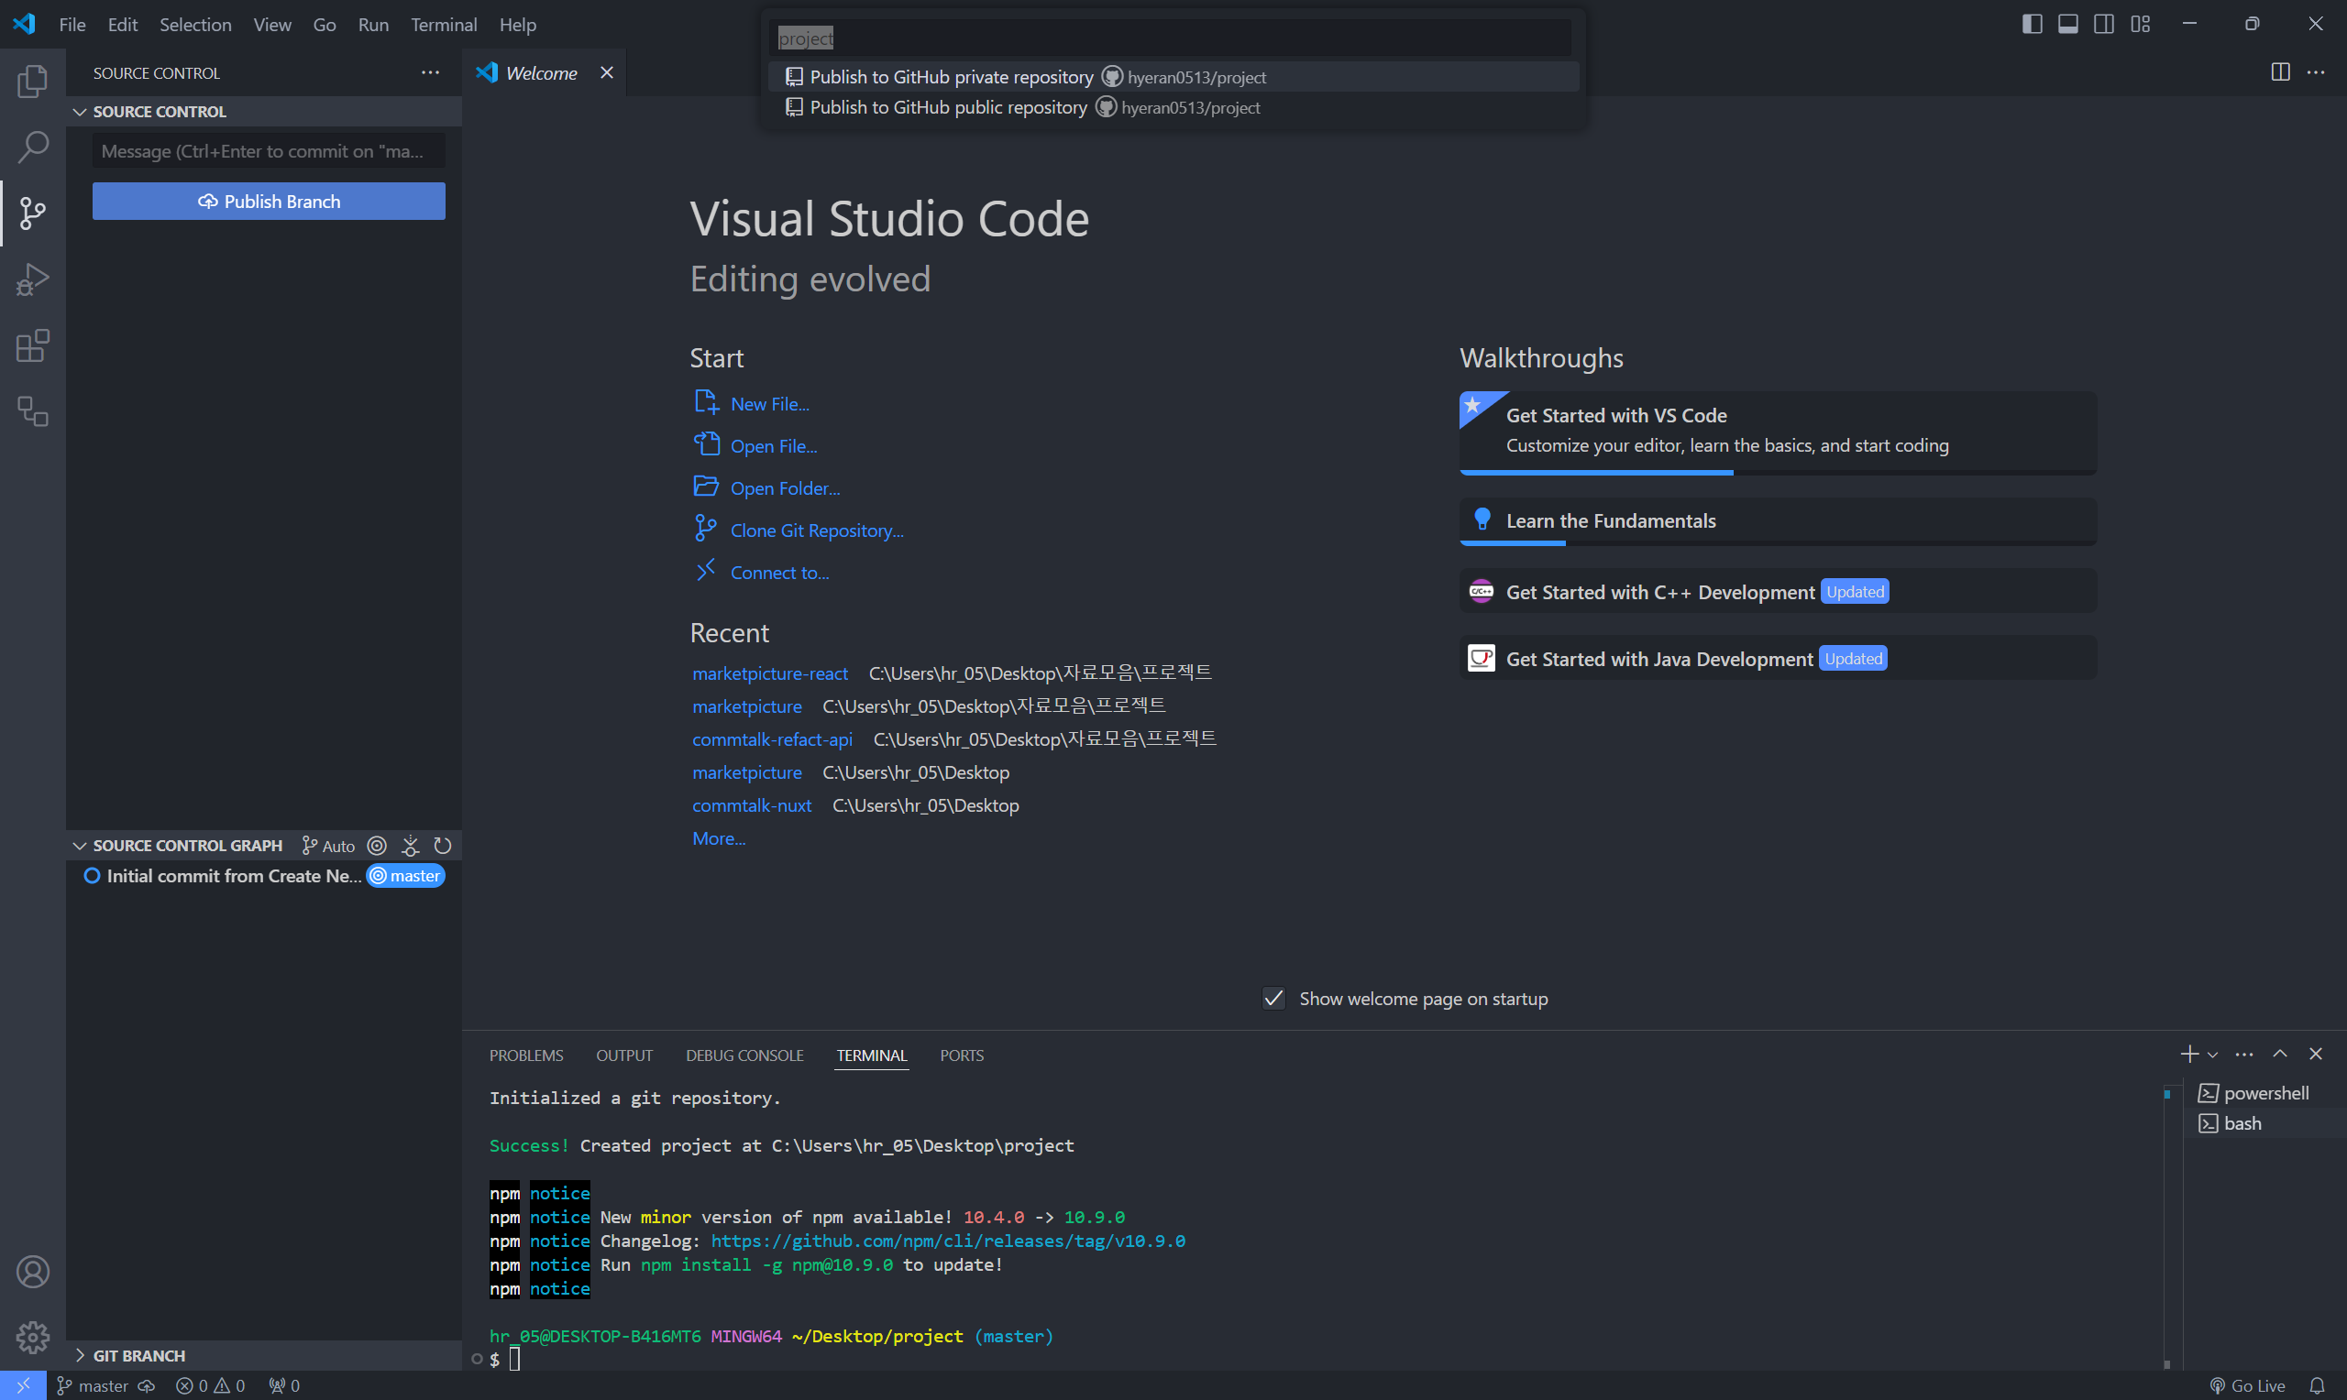
Task: Click the graph target icon beside Auto
Action: pos(377,846)
